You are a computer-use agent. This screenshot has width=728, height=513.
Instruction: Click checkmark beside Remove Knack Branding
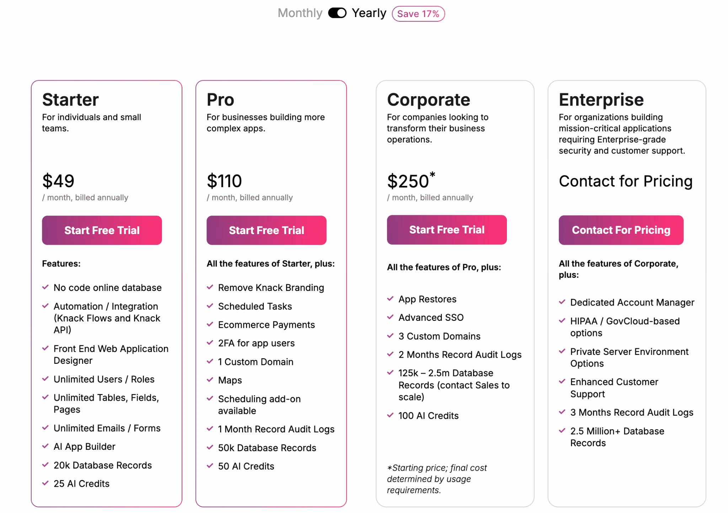(x=210, y=287)
